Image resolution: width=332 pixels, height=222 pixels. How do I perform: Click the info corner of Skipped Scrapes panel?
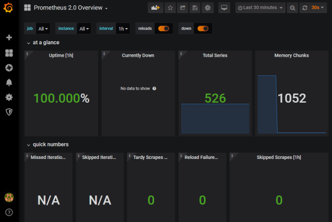(x=232, y=156)
